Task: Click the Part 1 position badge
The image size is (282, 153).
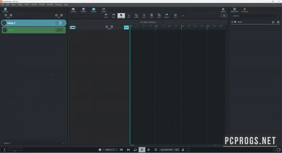Action: [60, 30]
